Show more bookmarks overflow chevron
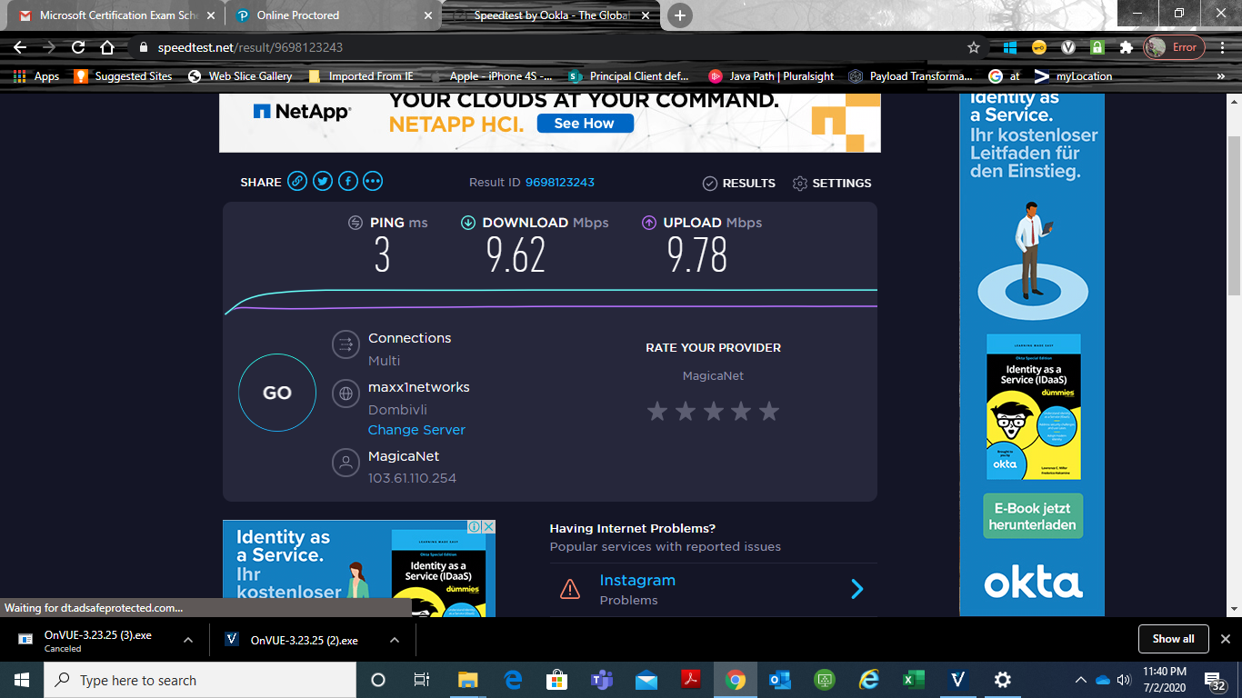The image size is (1242, 698). point(1221,76)
